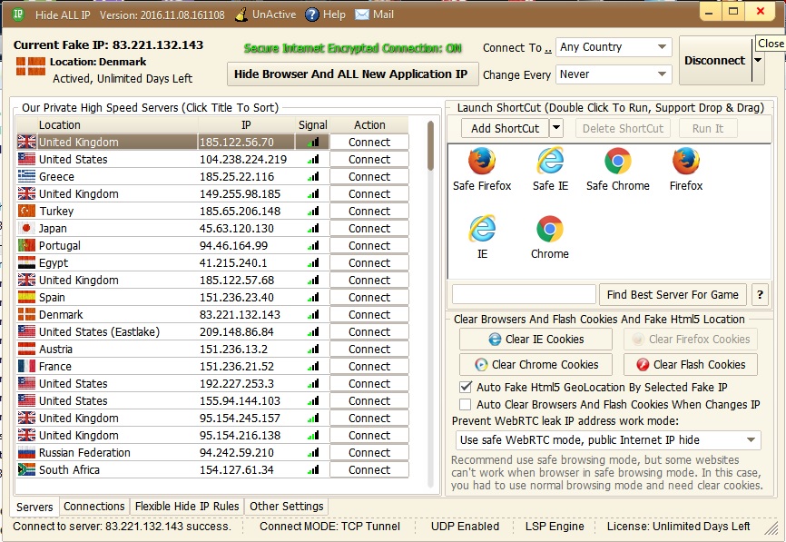Toggle Auto Fake Html5 GeoLocation checkbox
786x542 pixels.
[466, 387]
